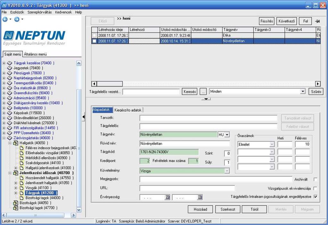Open the second Érvényesség calendar picker
This screenshot has width=328, height=225.
(200, 197)
